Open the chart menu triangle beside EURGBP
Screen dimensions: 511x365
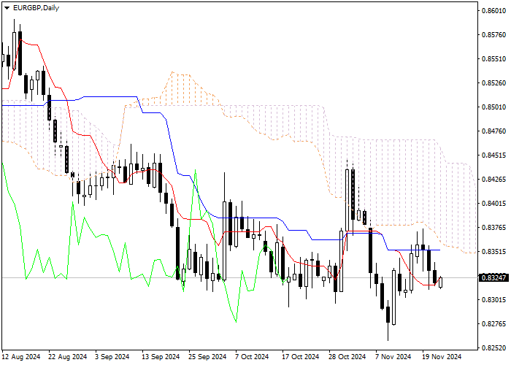point(7,8)
